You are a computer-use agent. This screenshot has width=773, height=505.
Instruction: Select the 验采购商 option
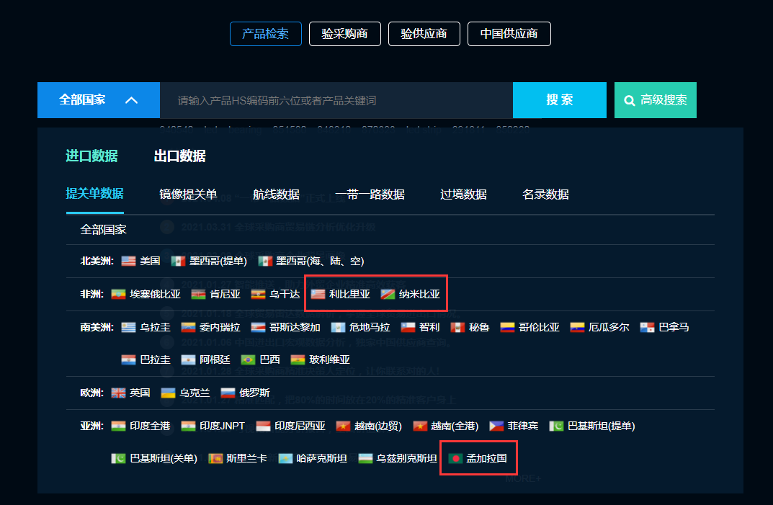pyautogui.click(x=344, y=34)
